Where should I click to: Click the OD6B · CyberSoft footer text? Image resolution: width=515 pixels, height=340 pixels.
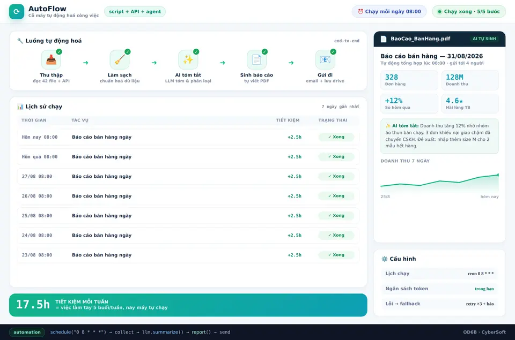point(484,332)
